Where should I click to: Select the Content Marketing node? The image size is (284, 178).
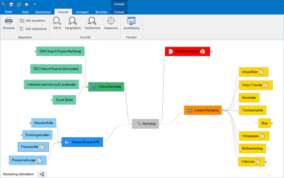(203, 110)
